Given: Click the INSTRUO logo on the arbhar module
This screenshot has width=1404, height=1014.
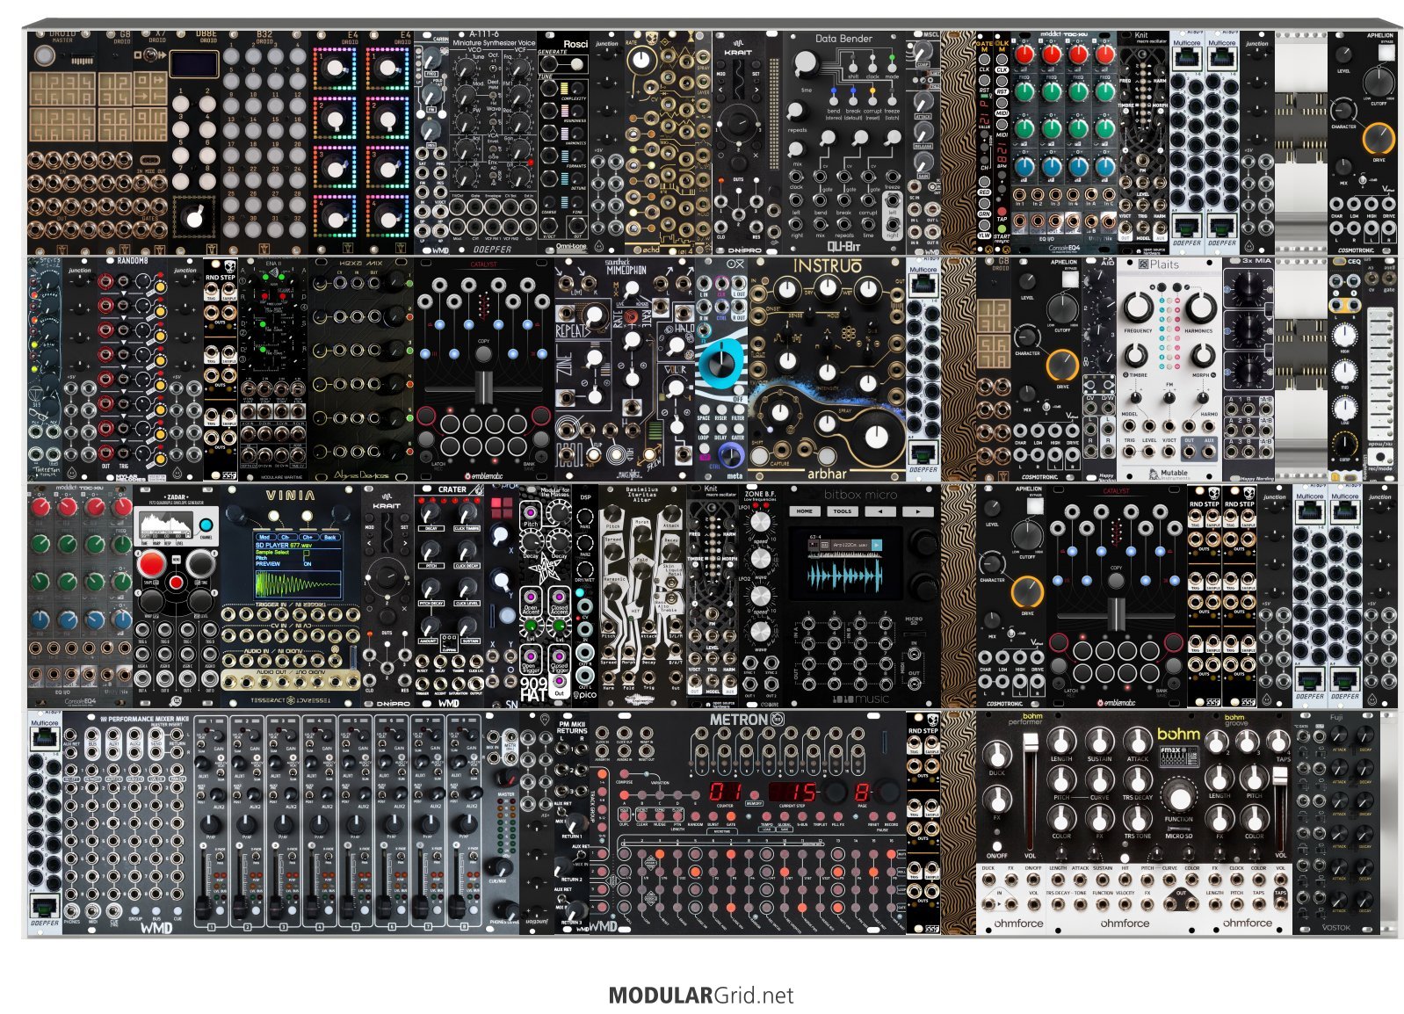Looking at the screenshot, I should point(827,266).
